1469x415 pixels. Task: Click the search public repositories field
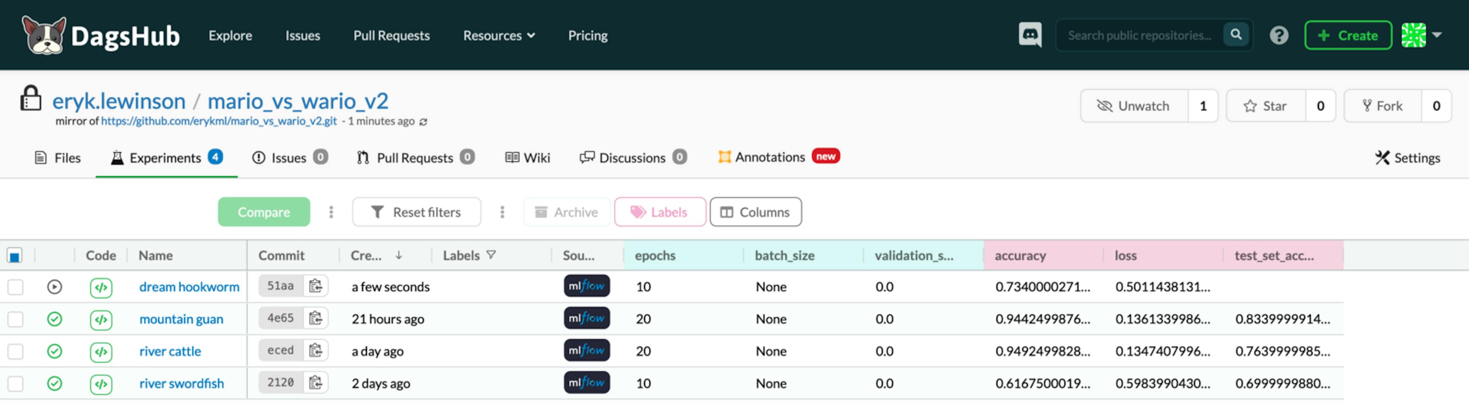1139,35
